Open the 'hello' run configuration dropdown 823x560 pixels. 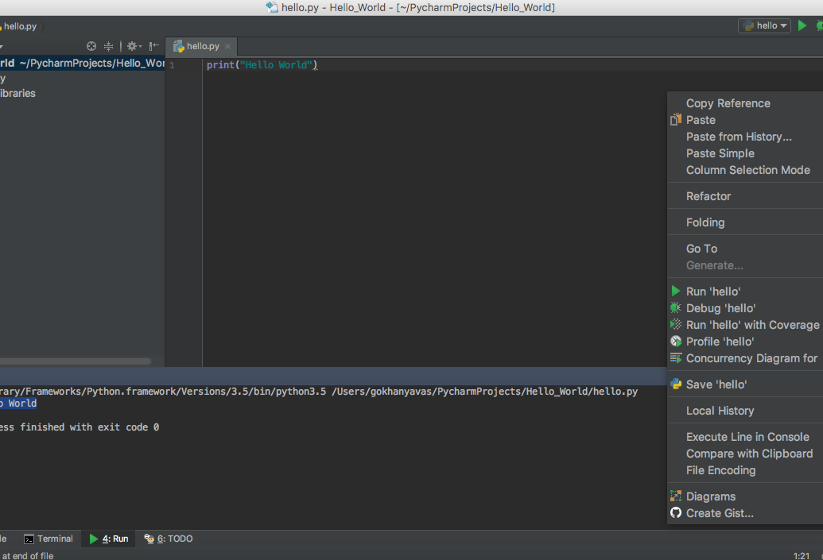coord(763,25)
